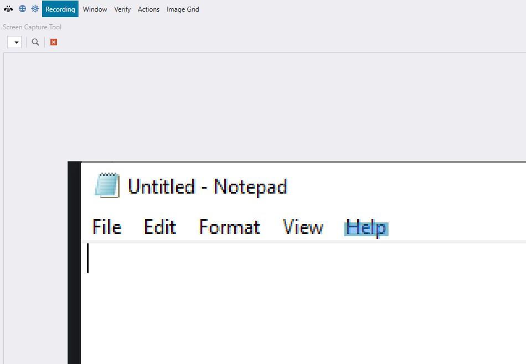Open the Recording tab

click(x=60, y=9)
